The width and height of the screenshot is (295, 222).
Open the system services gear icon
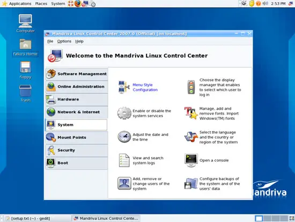click(x=124, y=113)
